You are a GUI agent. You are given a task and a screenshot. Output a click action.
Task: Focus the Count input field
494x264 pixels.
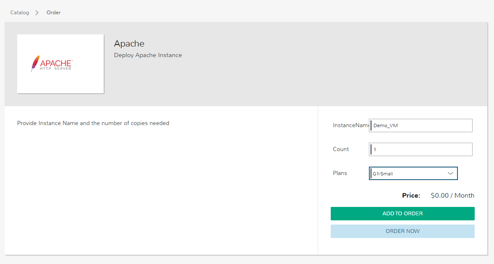[x=421, y=149]
